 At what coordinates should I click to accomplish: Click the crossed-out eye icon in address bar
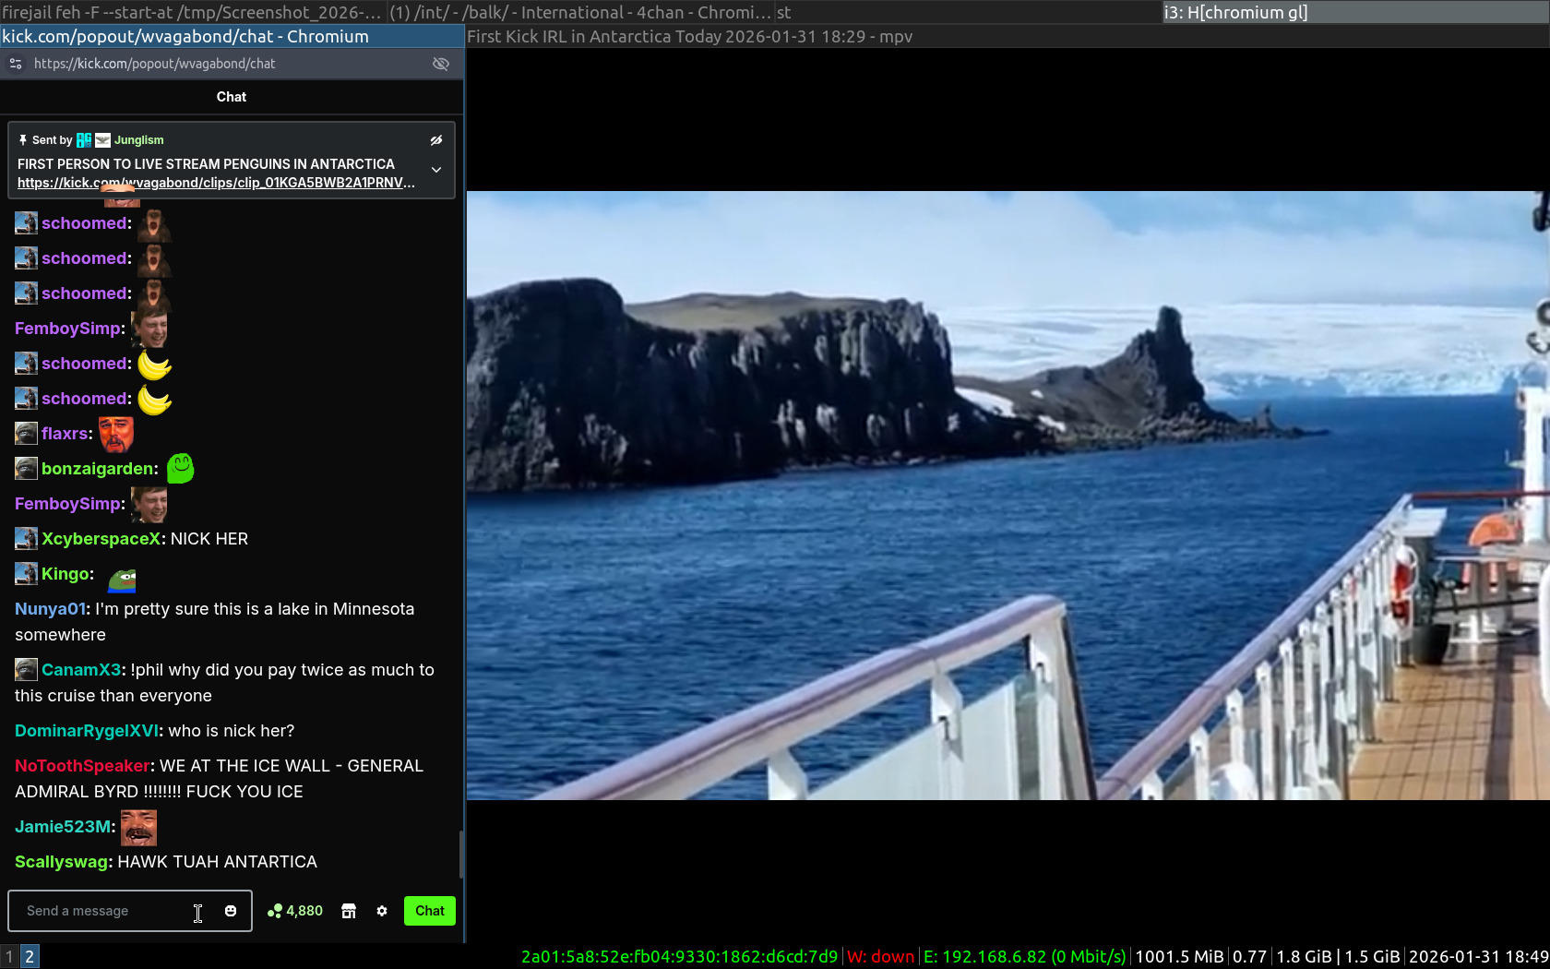point(441,64)
